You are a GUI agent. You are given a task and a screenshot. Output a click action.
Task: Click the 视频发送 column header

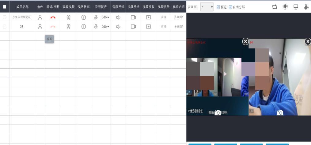pos(133,7)
